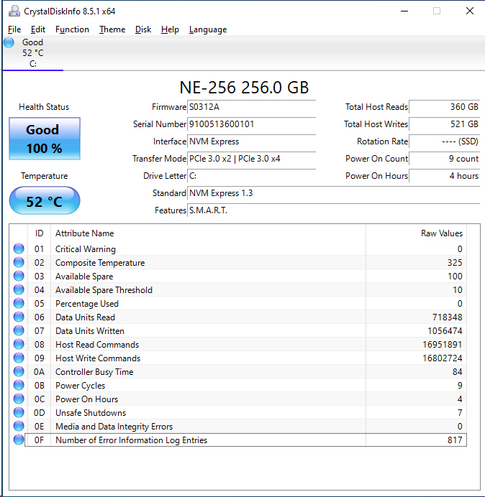Open the File menu
485x497 pixels.
tap(14, 29)
